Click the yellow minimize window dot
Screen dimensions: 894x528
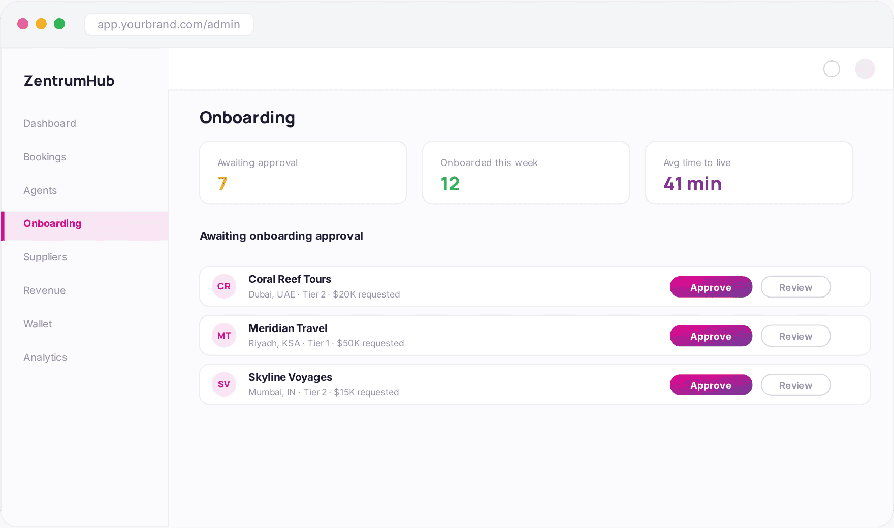(41, 24)
